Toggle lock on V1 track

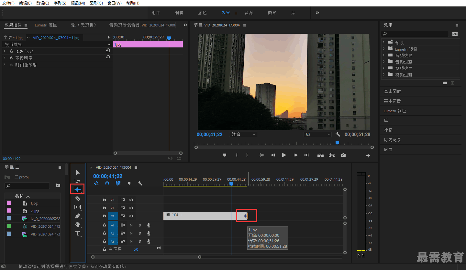point(104,216)
